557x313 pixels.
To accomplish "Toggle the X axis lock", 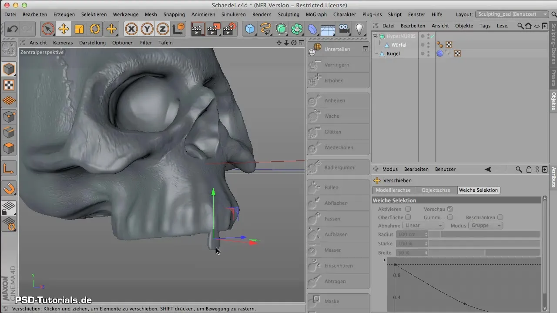I will (131, 29).
